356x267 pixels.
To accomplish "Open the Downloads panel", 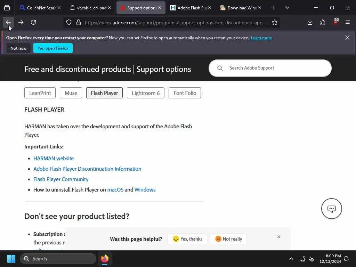I will pos(310,22).
